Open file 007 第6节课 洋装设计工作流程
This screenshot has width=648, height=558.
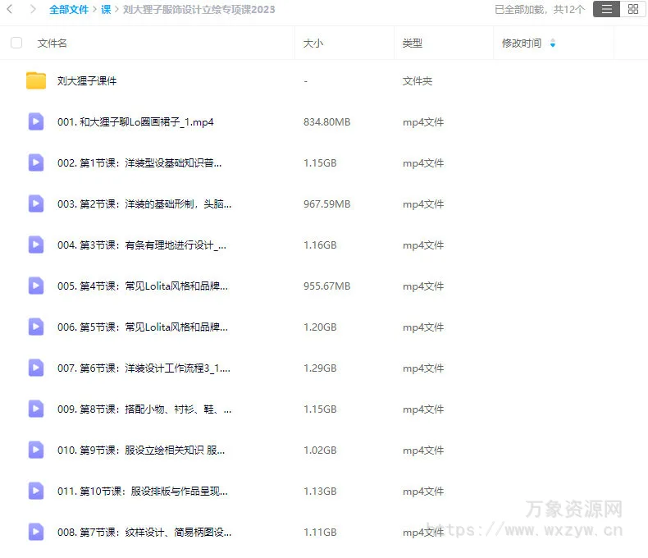(144, 368)
